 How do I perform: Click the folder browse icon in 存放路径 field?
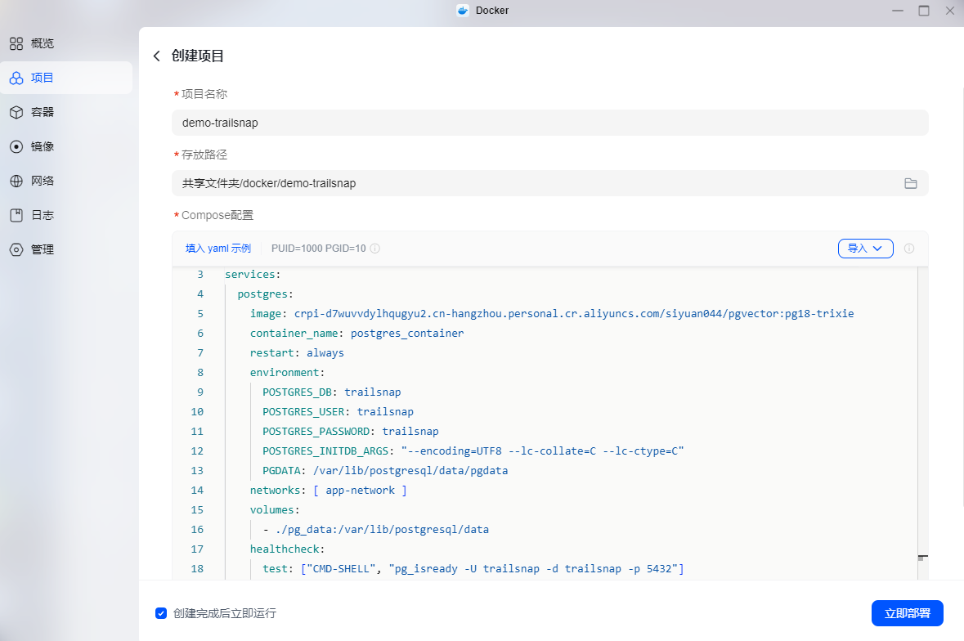point(911,184)
